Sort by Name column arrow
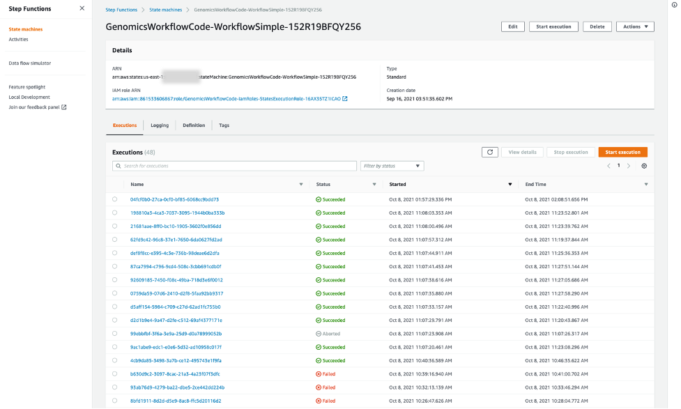 [301, 185]
